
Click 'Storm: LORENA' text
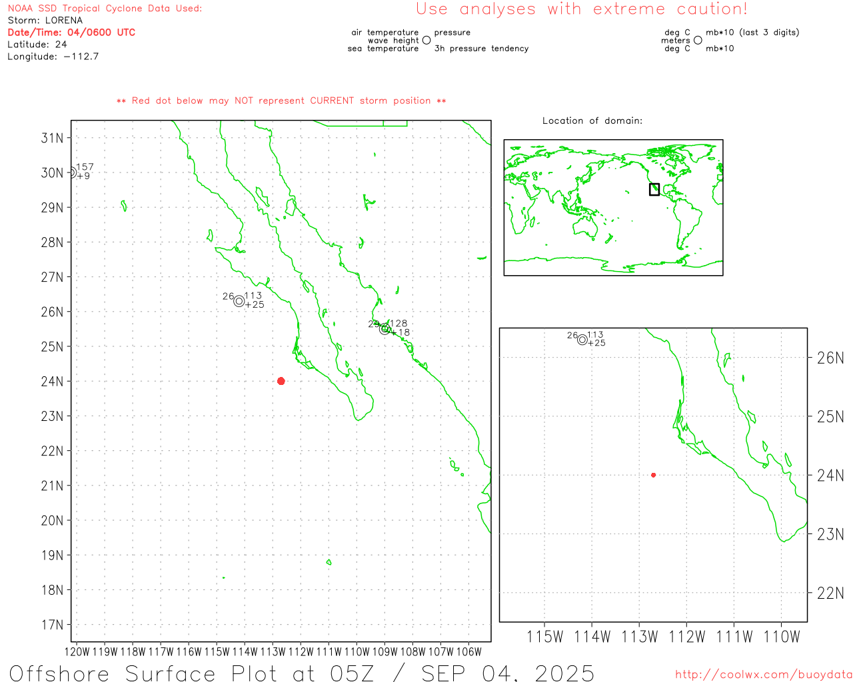click(45, 21)
